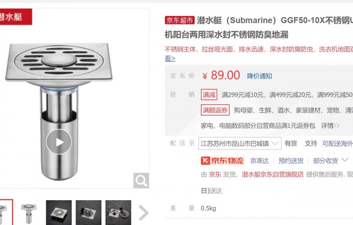Open the magnifier zoom icon on product image
This screenshot has height=225, width=353.
click(x=141, y=180)
